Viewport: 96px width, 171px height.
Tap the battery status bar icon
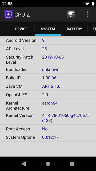(x=93, y=4)
